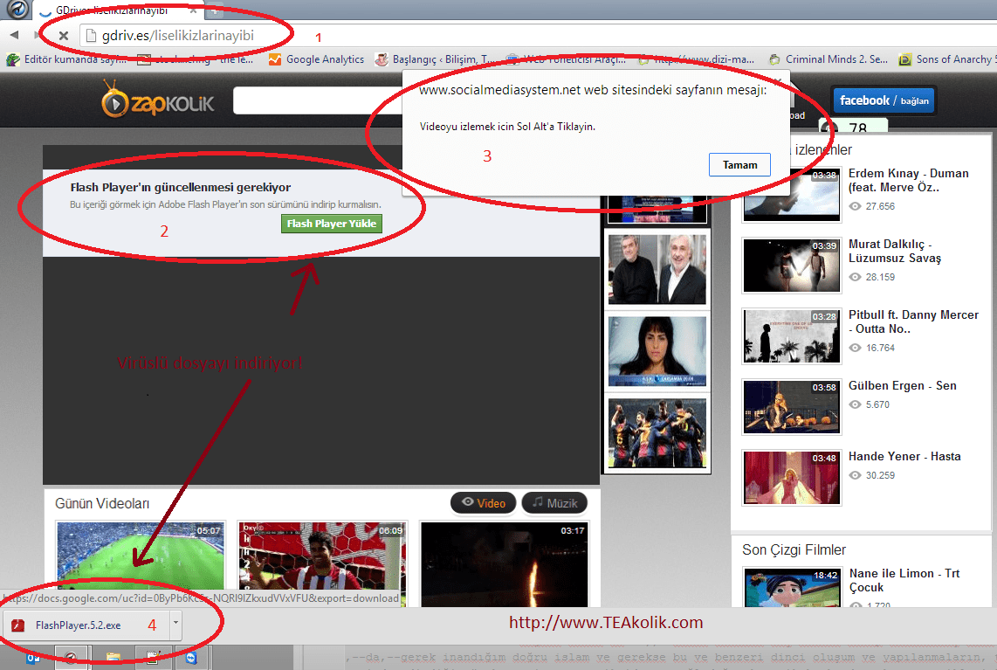Open the 03:17 dark flame video

pos(504,563)
